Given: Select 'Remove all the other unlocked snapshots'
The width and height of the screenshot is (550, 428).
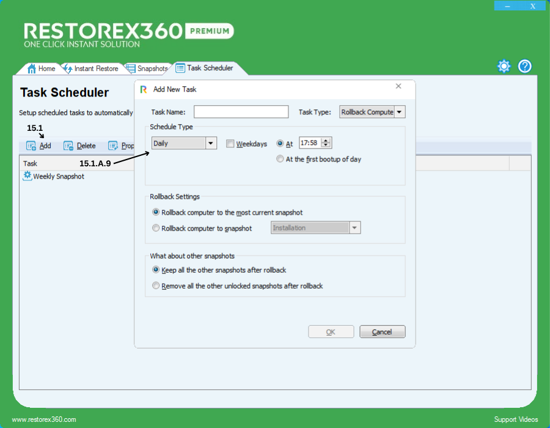Looking at the screenshot, I should pos(156,286).
